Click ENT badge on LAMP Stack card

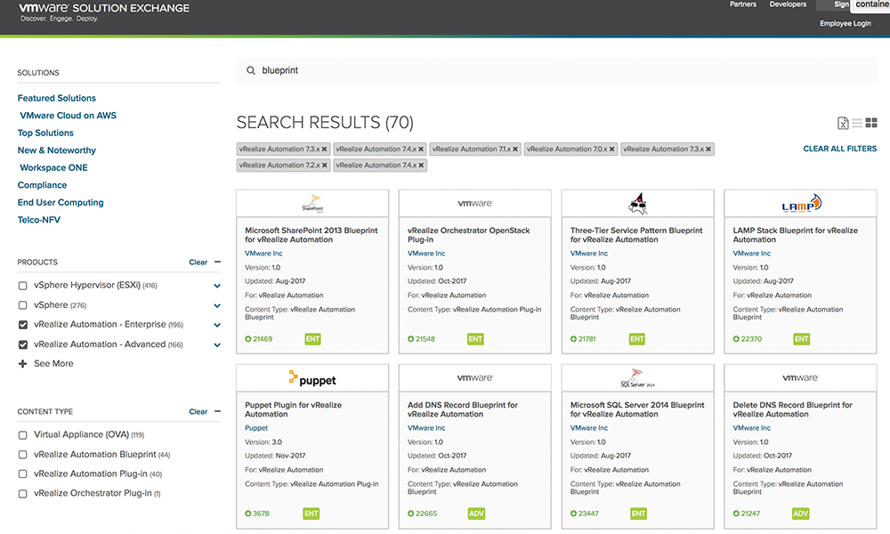(x=802, y=339)
